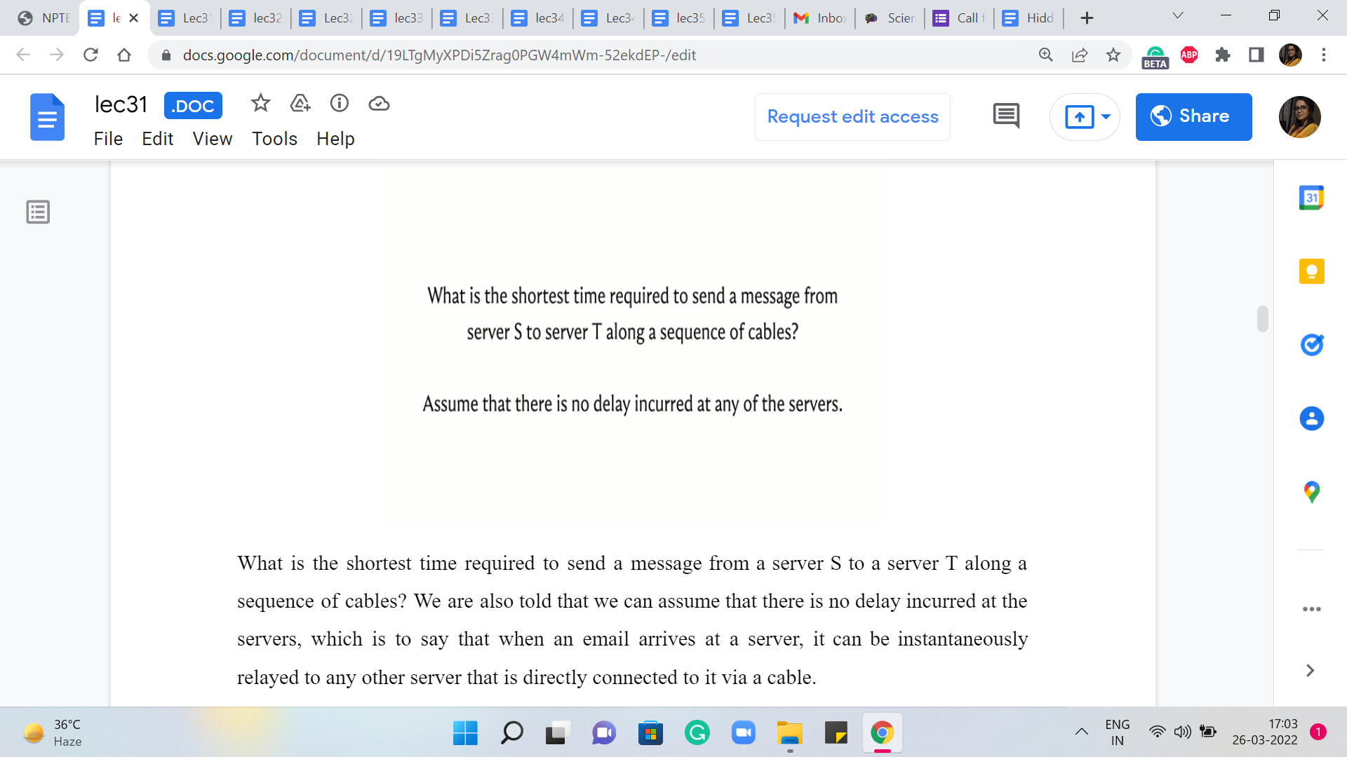Open Google Tasks side panel
The height and width of the screenshot is (757, 1347).
tap(1311, 345)
